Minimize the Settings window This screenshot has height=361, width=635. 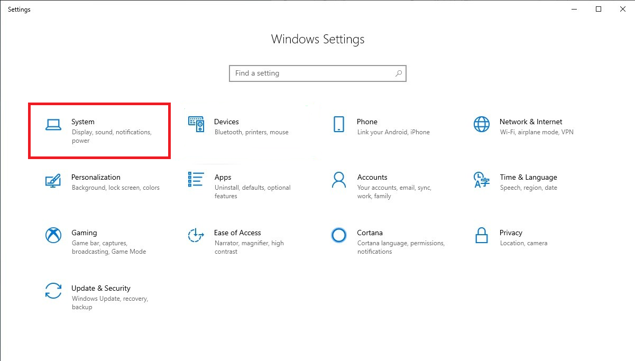coord(574,9)
